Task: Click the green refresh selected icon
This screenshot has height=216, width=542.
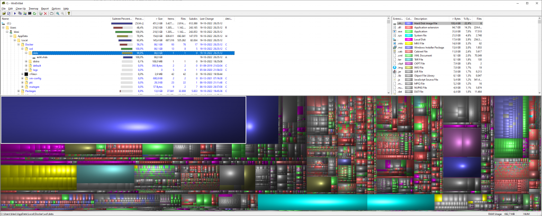Action: click(x=33, y=13)
